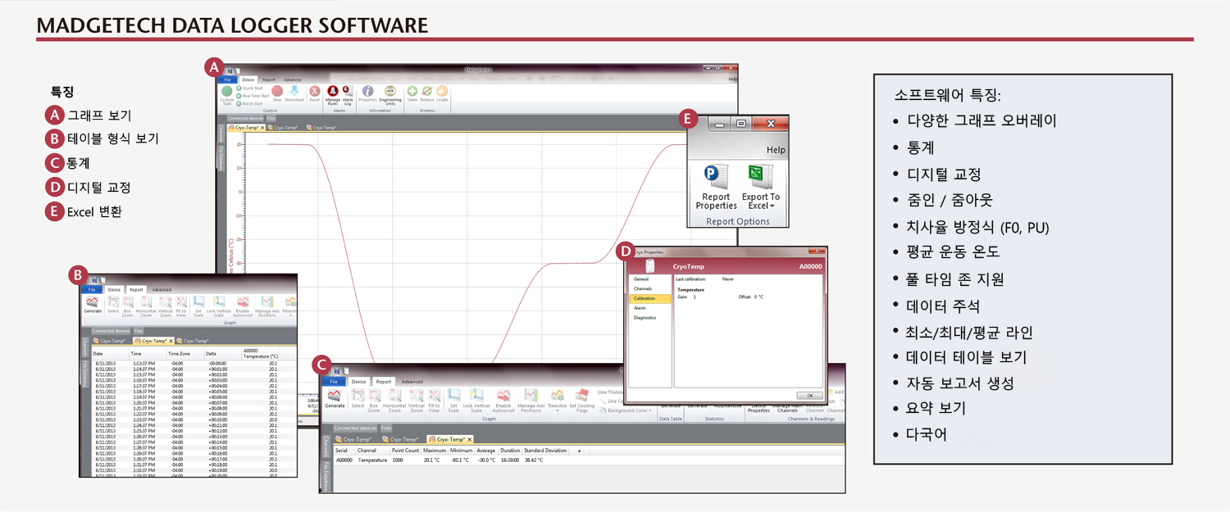Choose Horizontal Zoom in window B
This screenshot has height=512, width=1230.
tap(146, 307)
